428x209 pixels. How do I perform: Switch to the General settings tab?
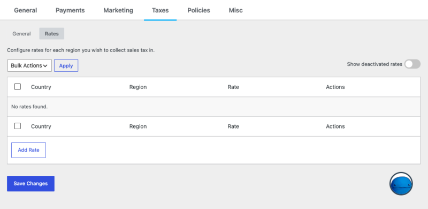pos(25,10)
